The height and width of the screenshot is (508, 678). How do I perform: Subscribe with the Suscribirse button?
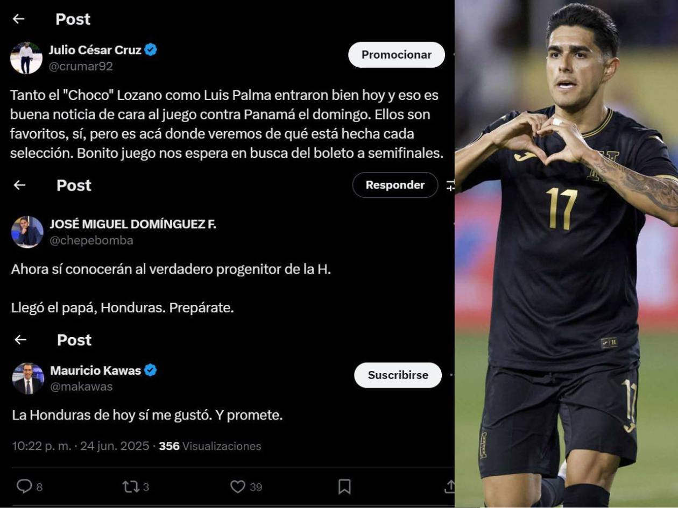click(398, 375)
